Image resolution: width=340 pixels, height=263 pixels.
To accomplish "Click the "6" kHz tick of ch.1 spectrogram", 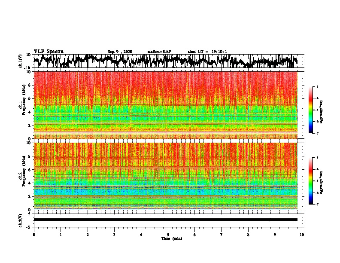I will coord(30,98).
